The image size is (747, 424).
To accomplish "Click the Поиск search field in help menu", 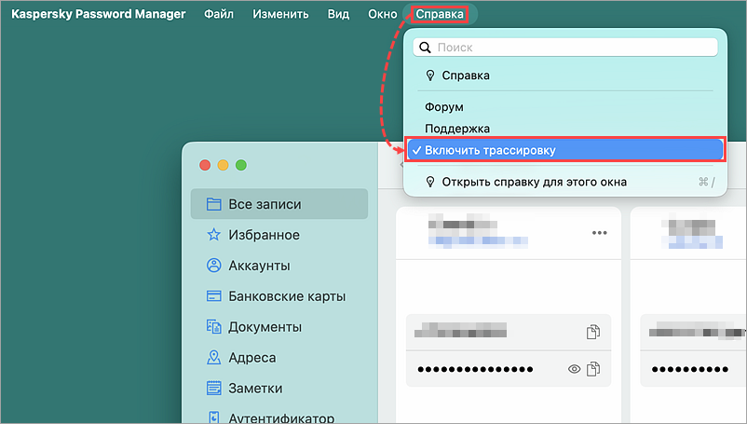I will pos(565,48).
